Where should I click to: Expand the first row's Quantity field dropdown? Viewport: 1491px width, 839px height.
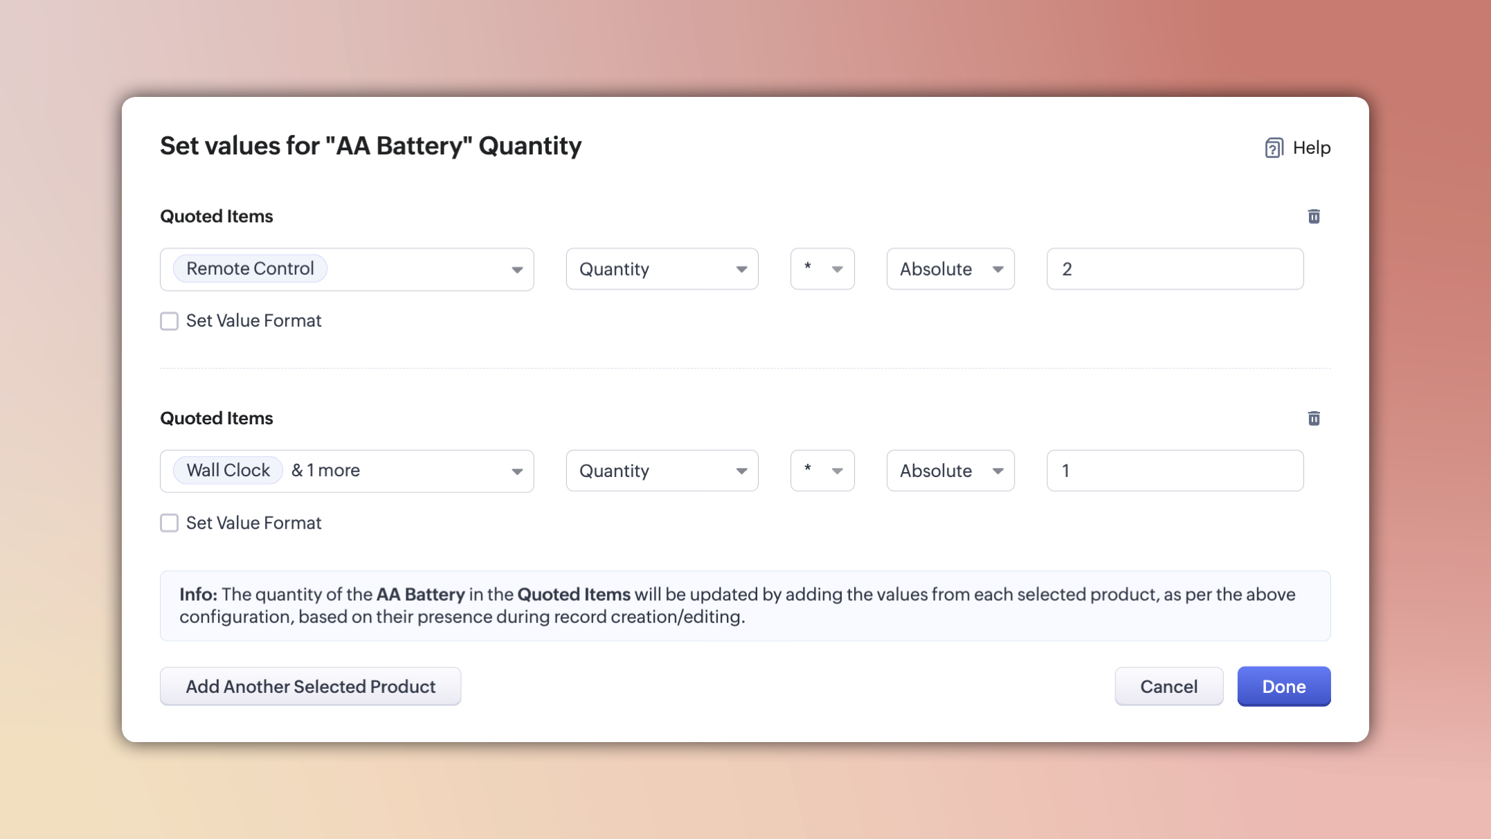click(661, 269)
